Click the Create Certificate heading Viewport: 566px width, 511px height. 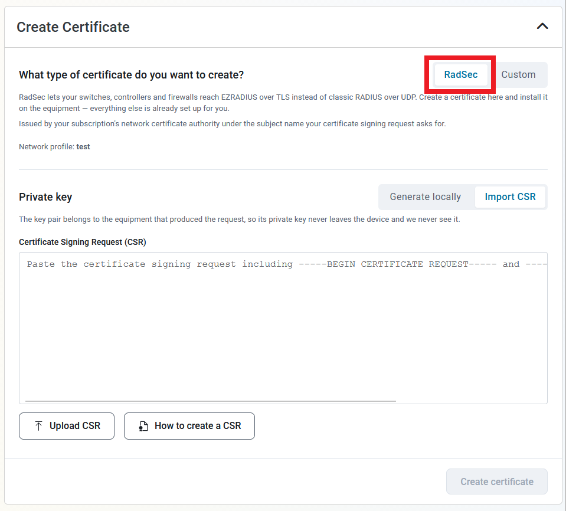(x=73, y=27)
